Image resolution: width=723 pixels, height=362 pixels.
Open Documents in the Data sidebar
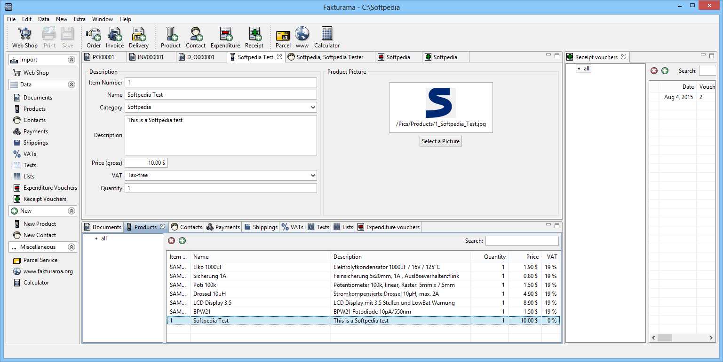tap(32, 98)
